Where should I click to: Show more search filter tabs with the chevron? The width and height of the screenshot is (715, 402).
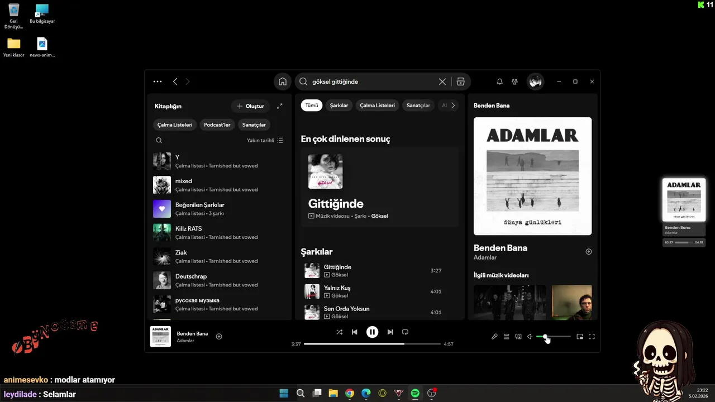pyautogui.click(x=453, y=106)
